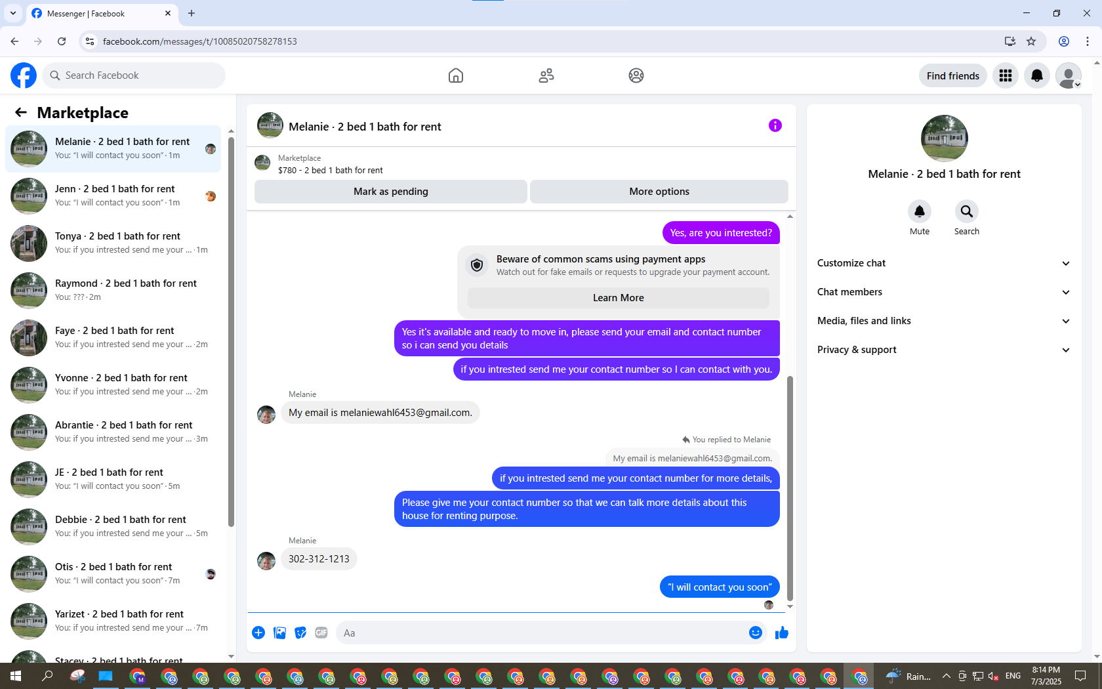Expand Customize chat section
This screenshot has width=1102, height=689.
click(x=944, y=263)
